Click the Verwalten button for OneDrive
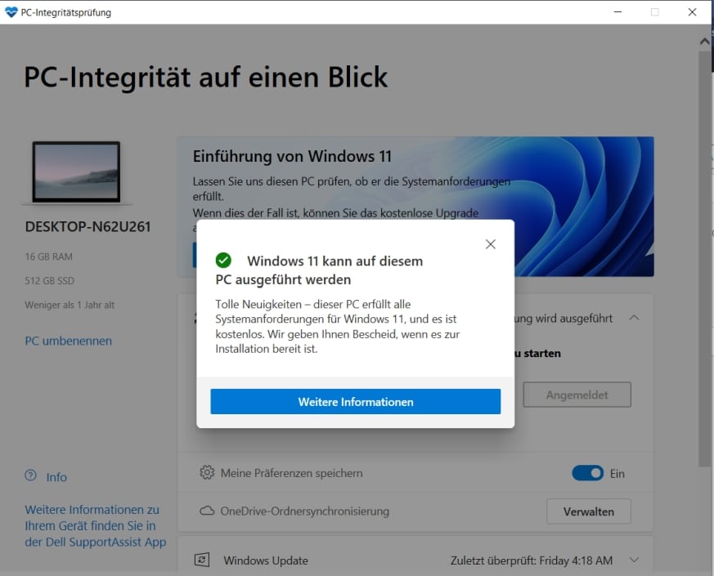Image resolution: width=714 pixels, height=576 pixels. point(588,511)
